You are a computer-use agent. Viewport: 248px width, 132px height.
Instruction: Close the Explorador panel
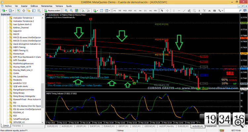click(43, 15)
